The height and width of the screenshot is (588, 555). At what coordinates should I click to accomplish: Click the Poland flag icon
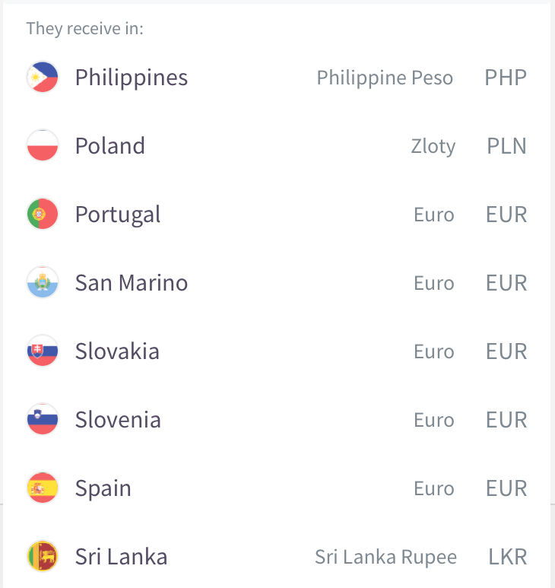pos(43,145)
